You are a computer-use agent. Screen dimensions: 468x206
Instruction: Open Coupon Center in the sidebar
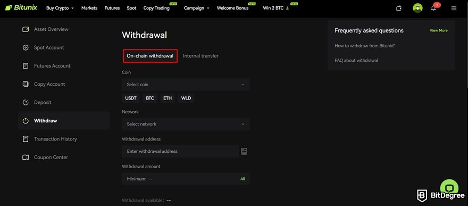(x=51, y=158)
